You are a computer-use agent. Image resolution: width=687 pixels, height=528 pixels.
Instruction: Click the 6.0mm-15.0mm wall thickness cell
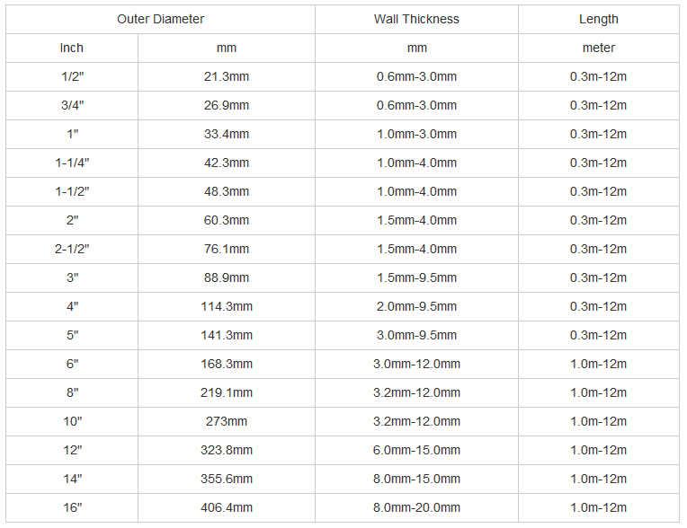click(416, 450)
